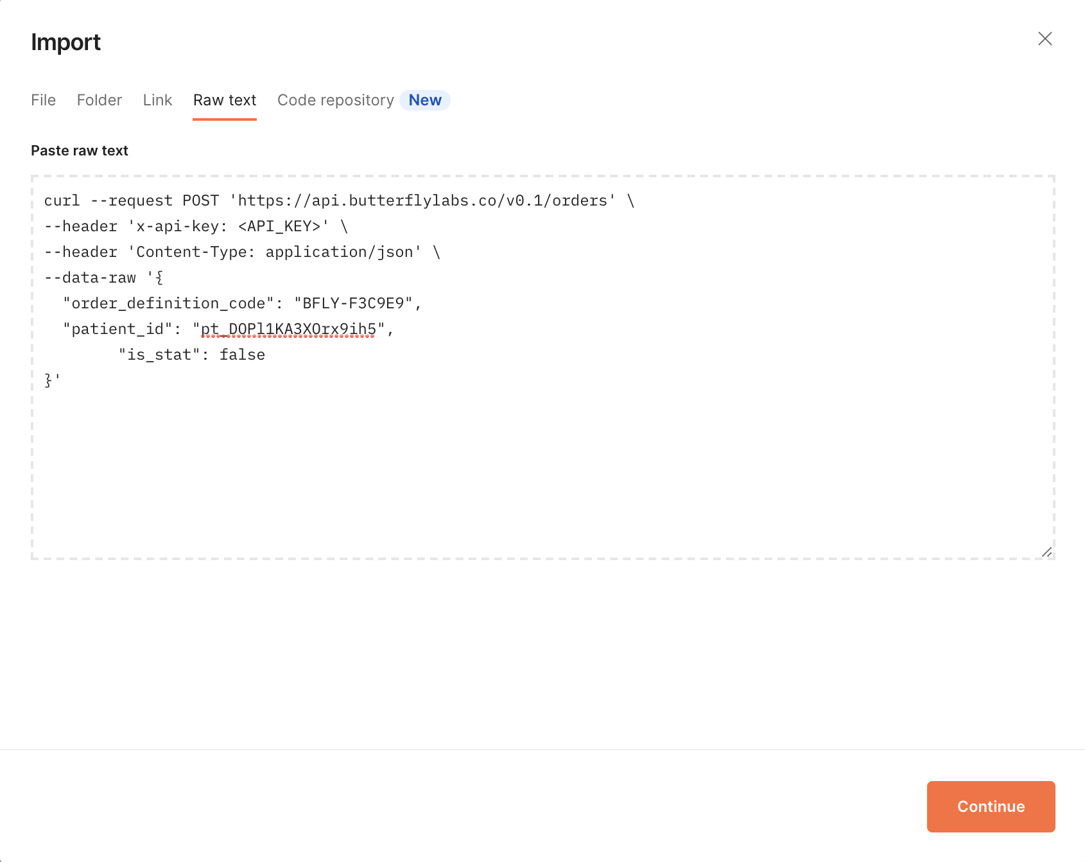The height and width of the screenshot is (862, 1085).
Task: Click the closing }' line
Action: tap(52, 380)
